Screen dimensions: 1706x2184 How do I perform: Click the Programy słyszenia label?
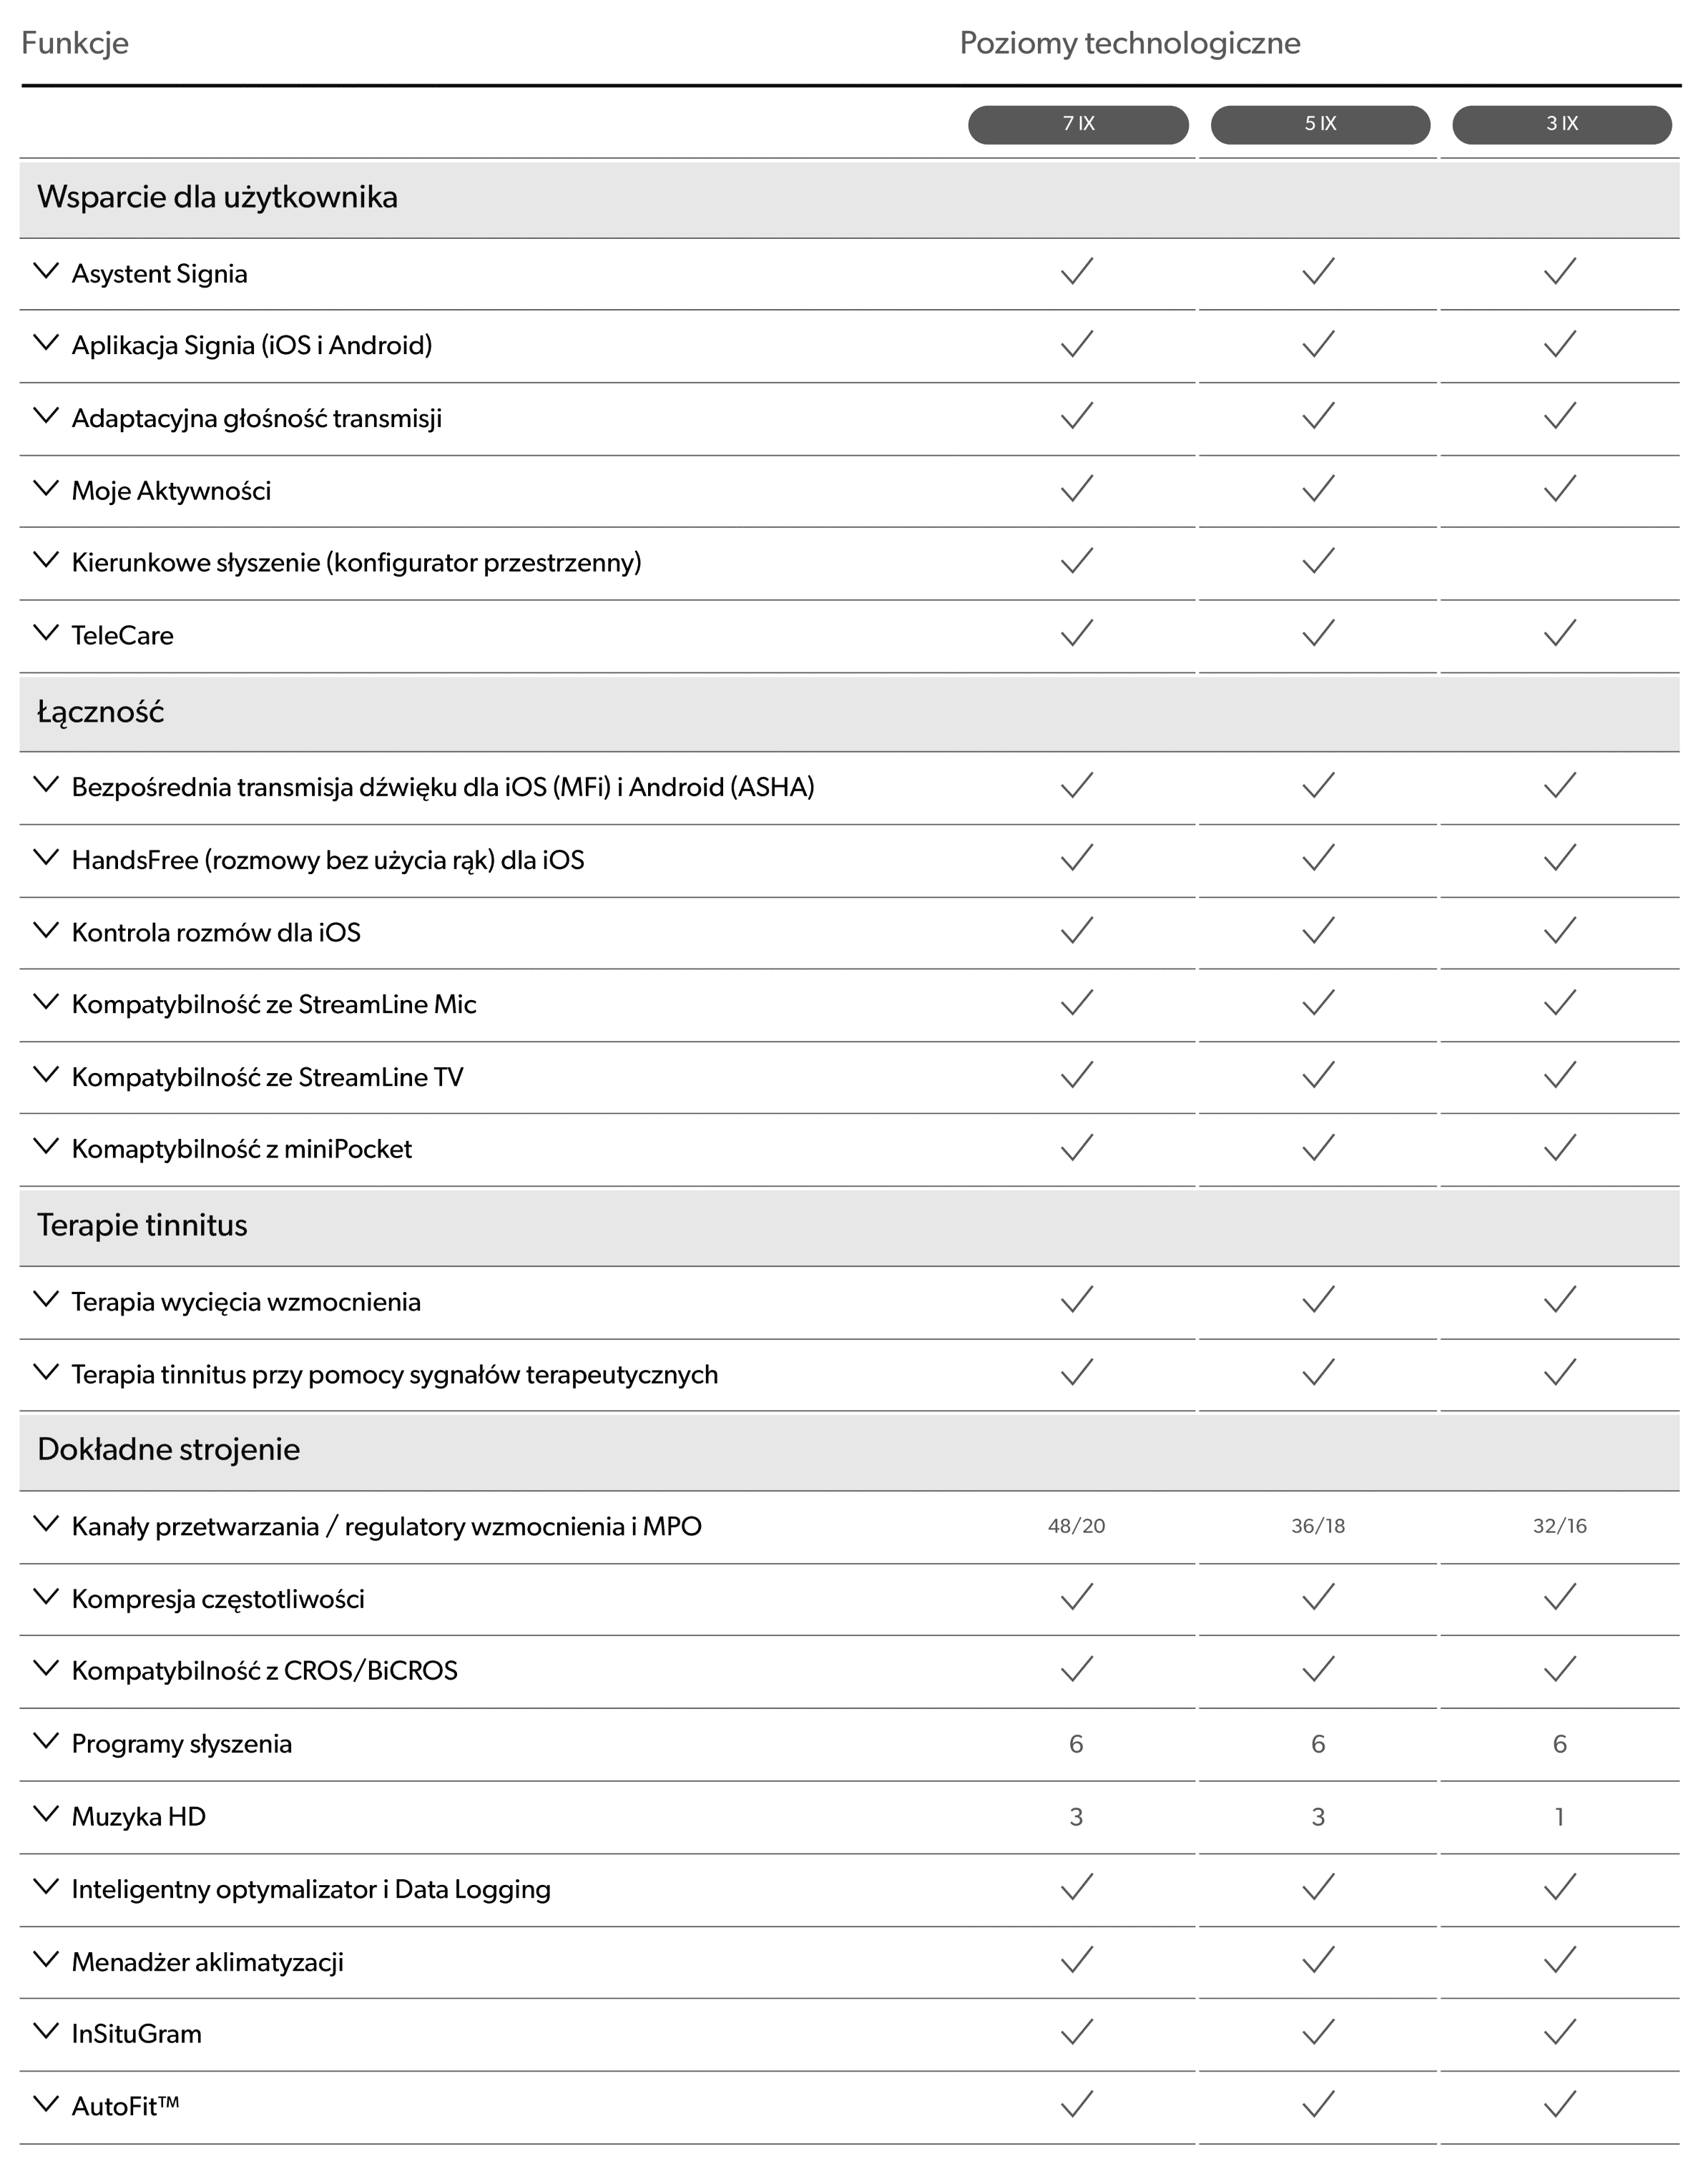182,1744
